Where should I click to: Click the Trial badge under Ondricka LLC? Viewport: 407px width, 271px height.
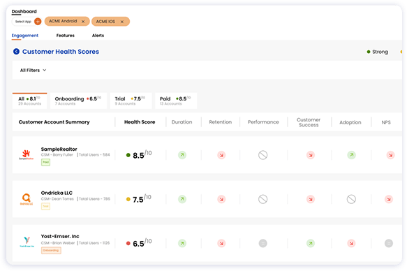[x=45, y=206]
